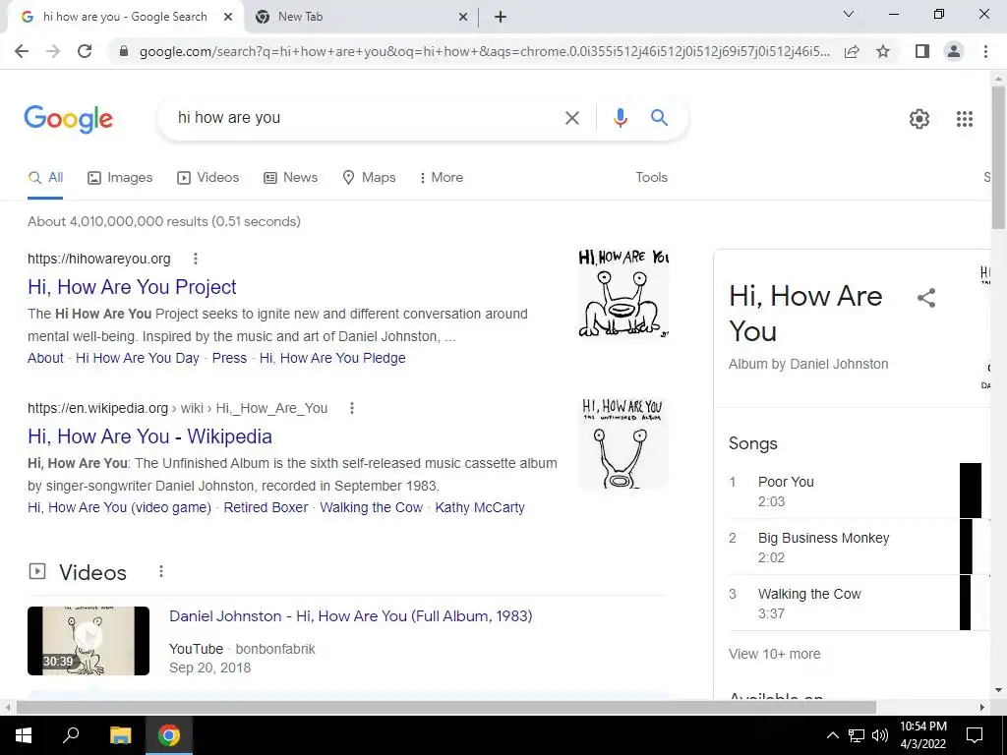Click the horizontal scrollbar thumb
Image resolution: width=1007 pixels, height=755 pixels.
(x=446, y=707)
